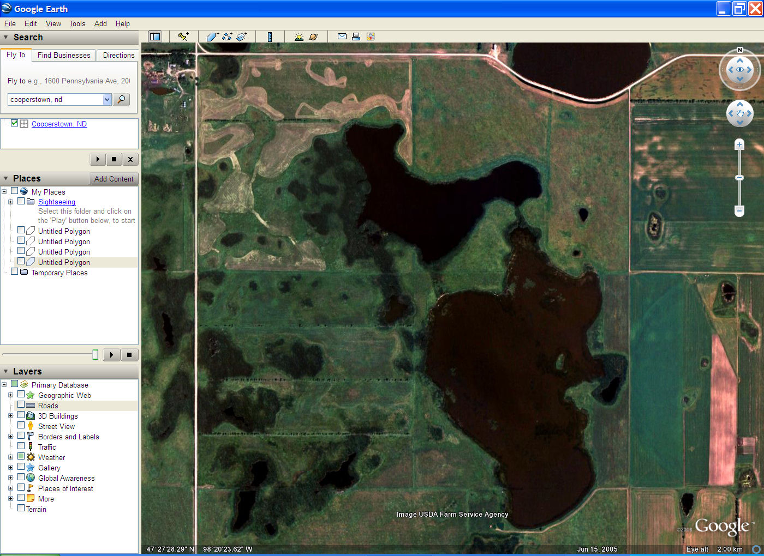Enable the Roads layer checkbox
Screen dimensions: 764x556
point(21,404)
